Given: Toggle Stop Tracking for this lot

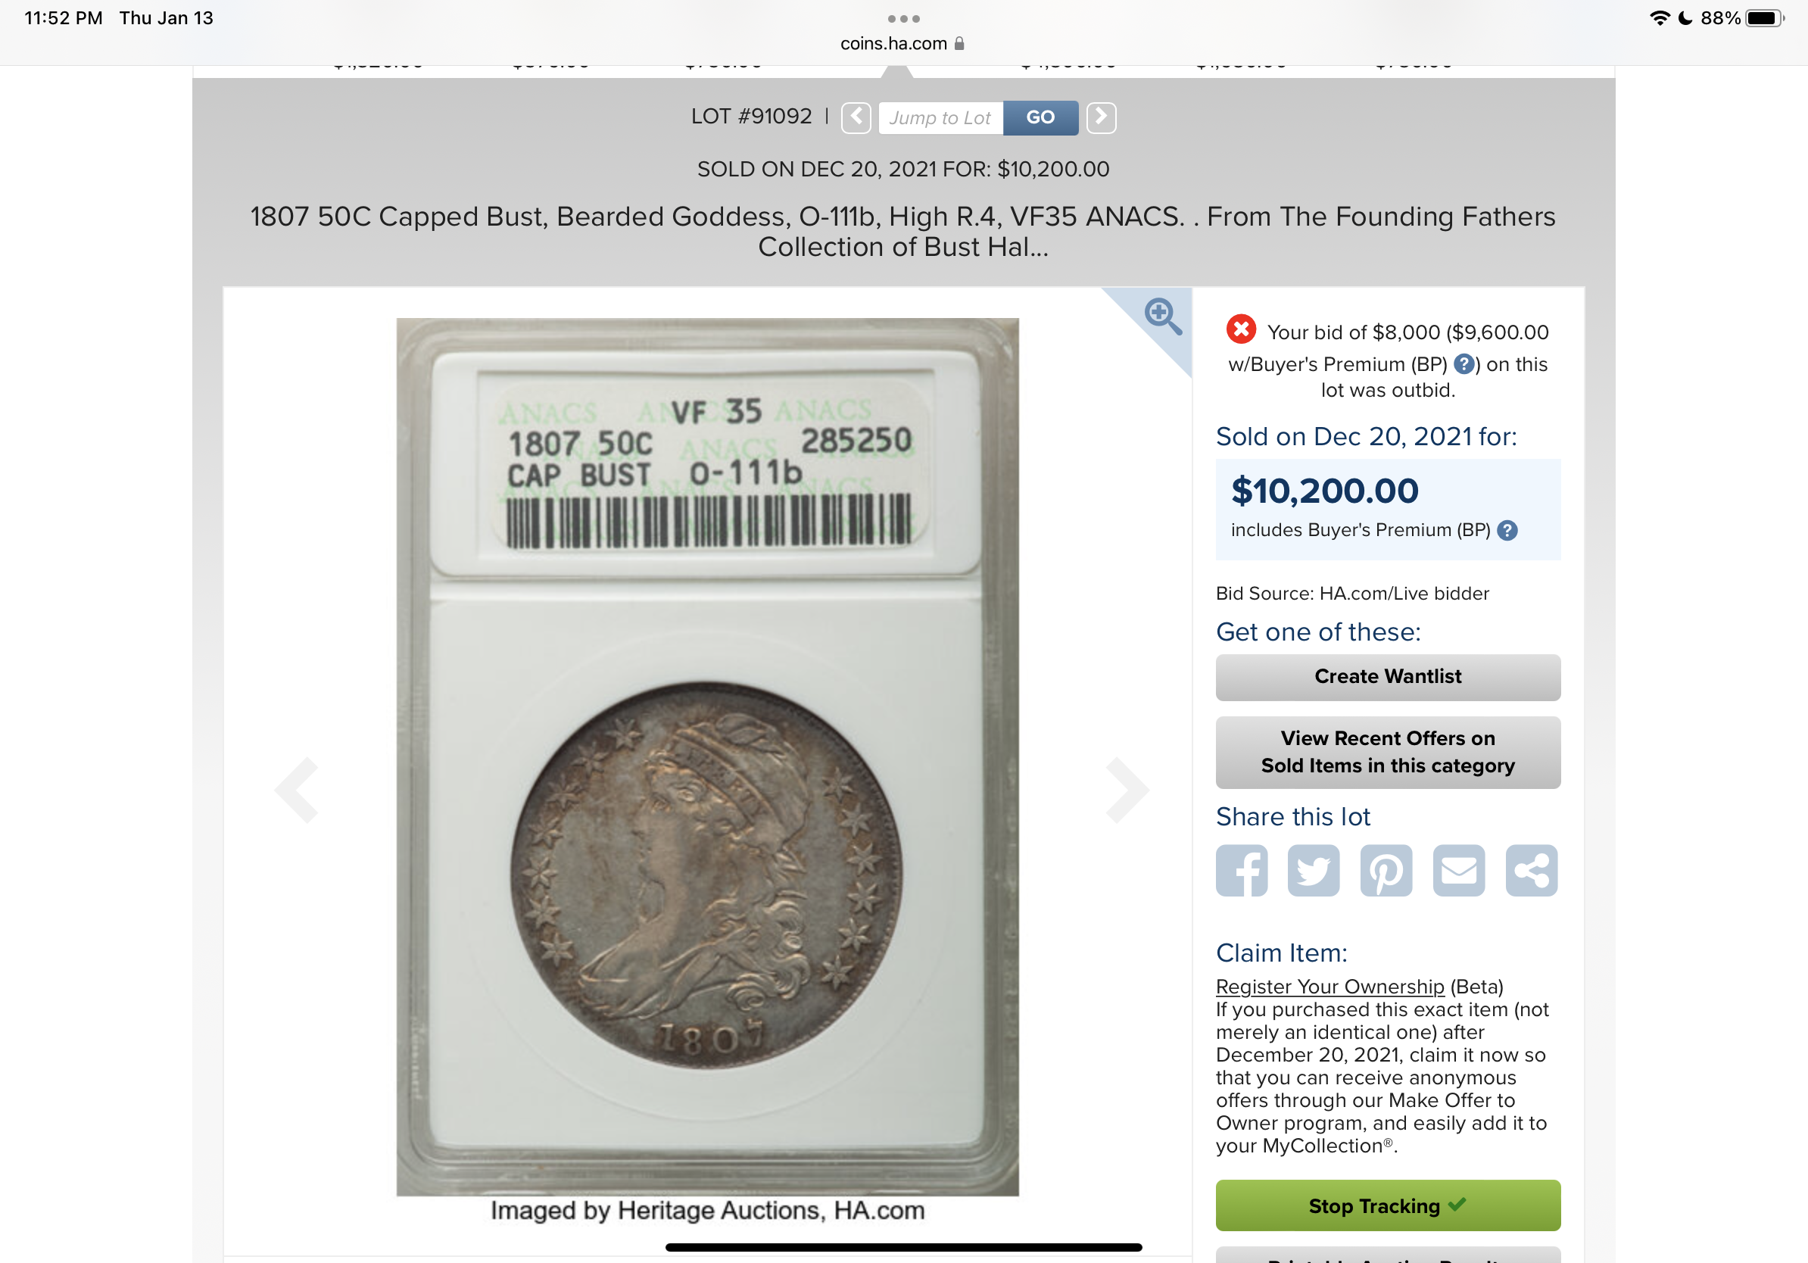Looking at the screenshot, I should pos(1388,1205).
